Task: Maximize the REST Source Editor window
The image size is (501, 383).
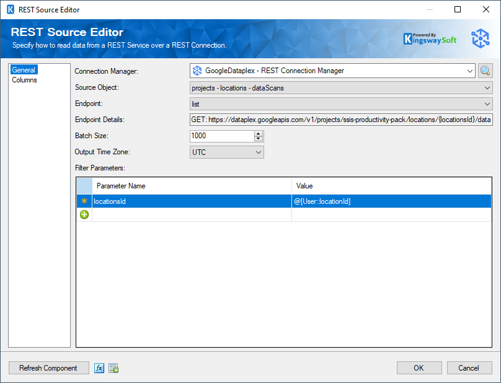Action: 458,9
